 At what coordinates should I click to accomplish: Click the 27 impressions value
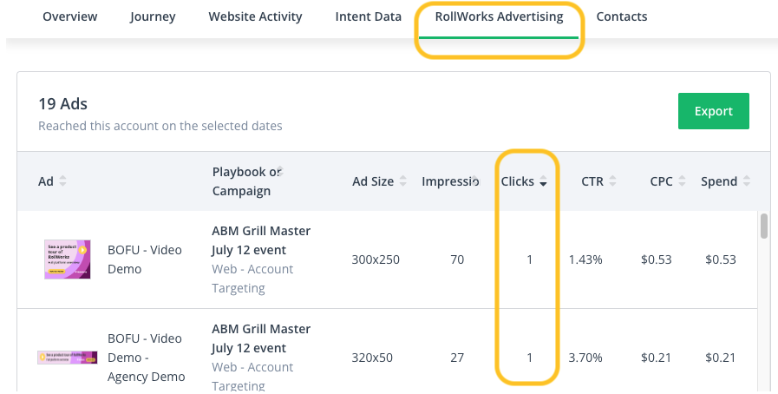pyautogui.click(x=457, y=358)
